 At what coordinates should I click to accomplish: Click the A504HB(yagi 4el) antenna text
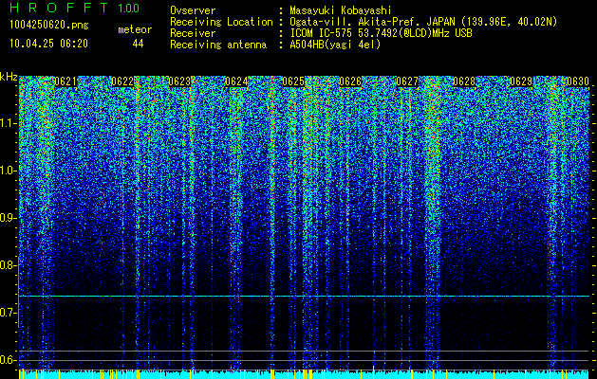coord(335,45)
